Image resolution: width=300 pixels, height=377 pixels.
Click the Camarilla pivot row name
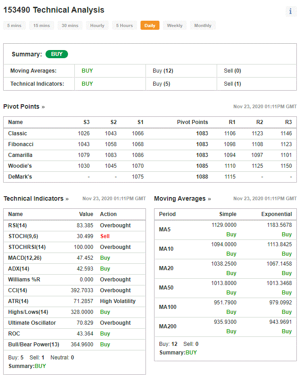(20, 155)
